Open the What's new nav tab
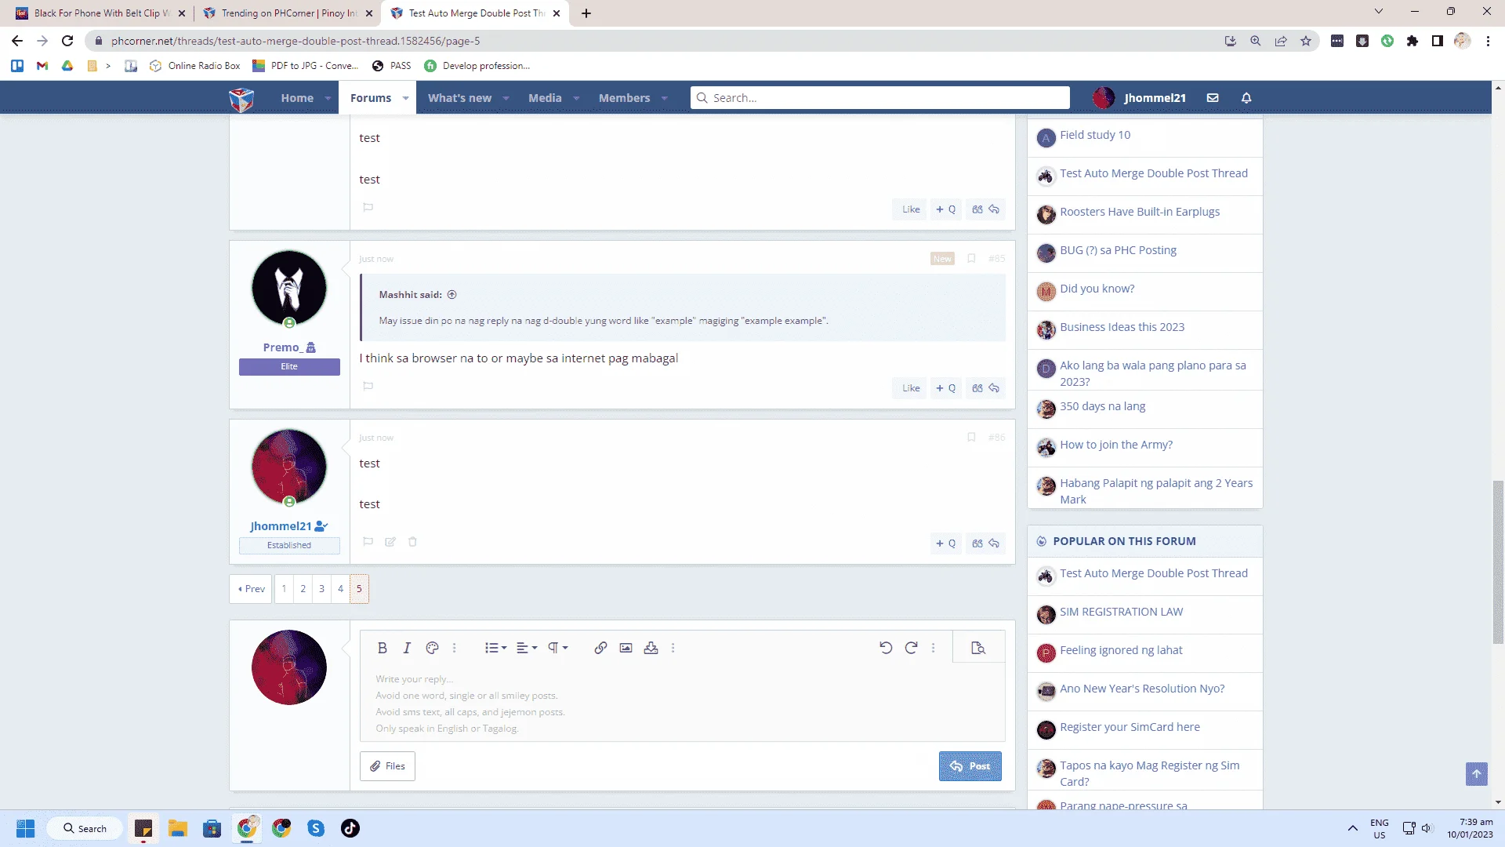The width and height of the screenshot is (1505, 847). point(459,98)
